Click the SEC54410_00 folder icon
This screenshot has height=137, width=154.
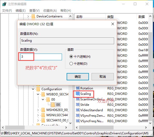pyautogui.click(x=43, y=120)
